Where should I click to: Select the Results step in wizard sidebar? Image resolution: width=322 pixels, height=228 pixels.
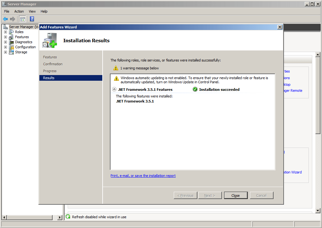coord(49,78)
